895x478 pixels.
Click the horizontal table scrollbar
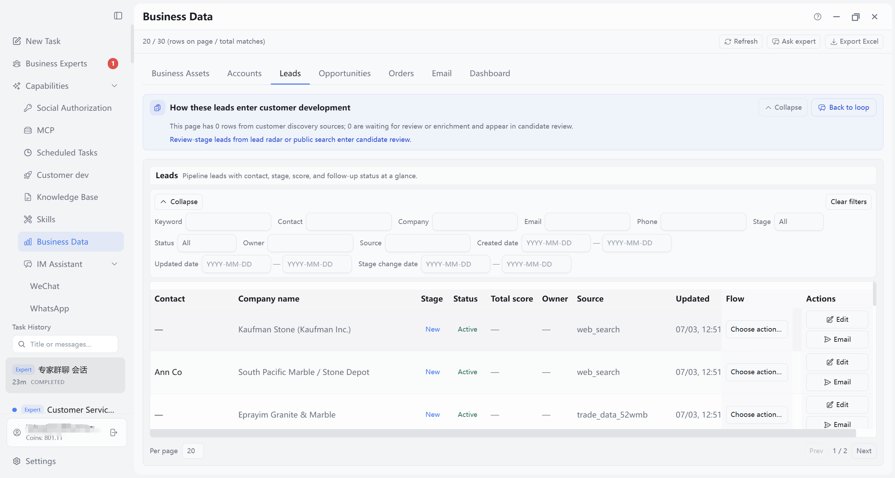point(503,433)
